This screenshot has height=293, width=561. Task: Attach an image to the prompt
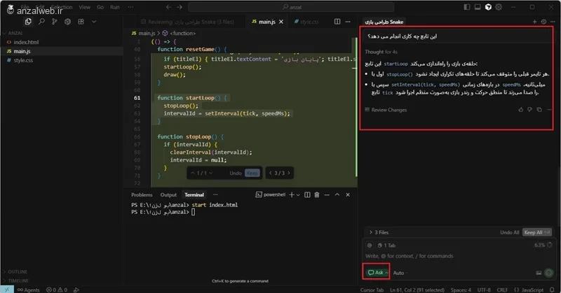click(x=539, y=273)
